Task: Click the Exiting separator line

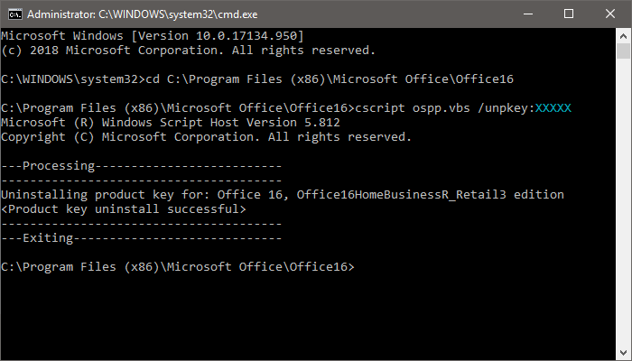Action: coord(142,238)
